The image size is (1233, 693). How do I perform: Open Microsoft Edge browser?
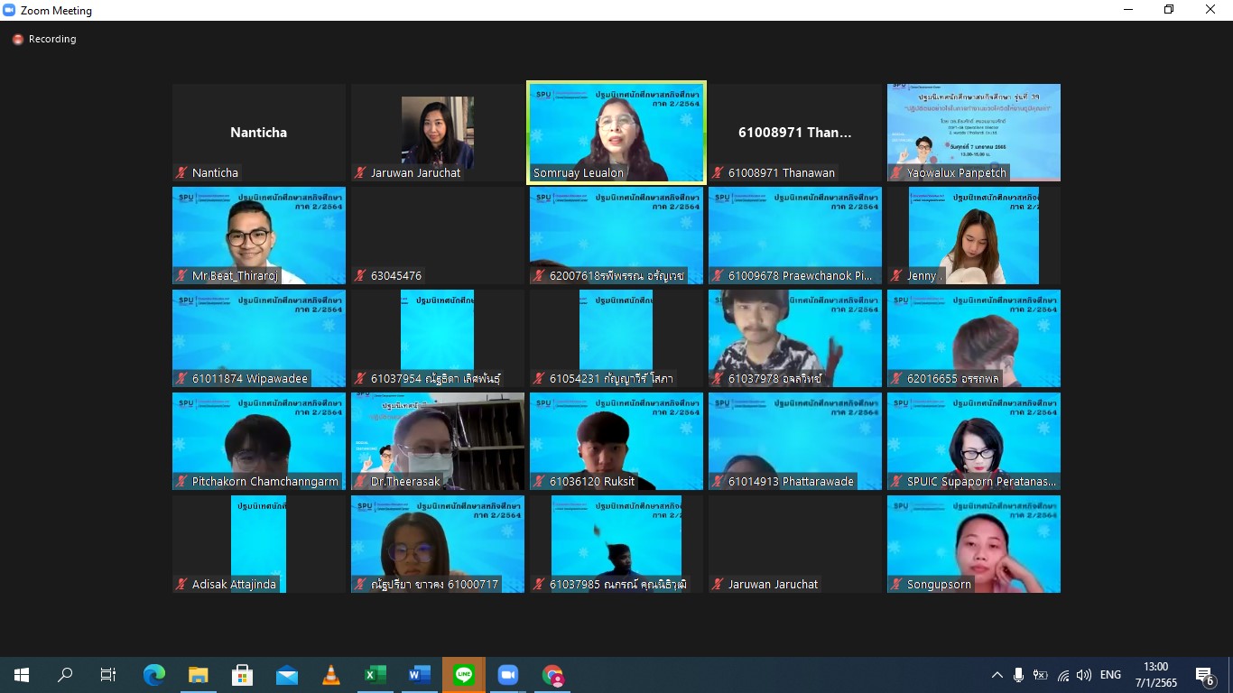coord(154,675)
